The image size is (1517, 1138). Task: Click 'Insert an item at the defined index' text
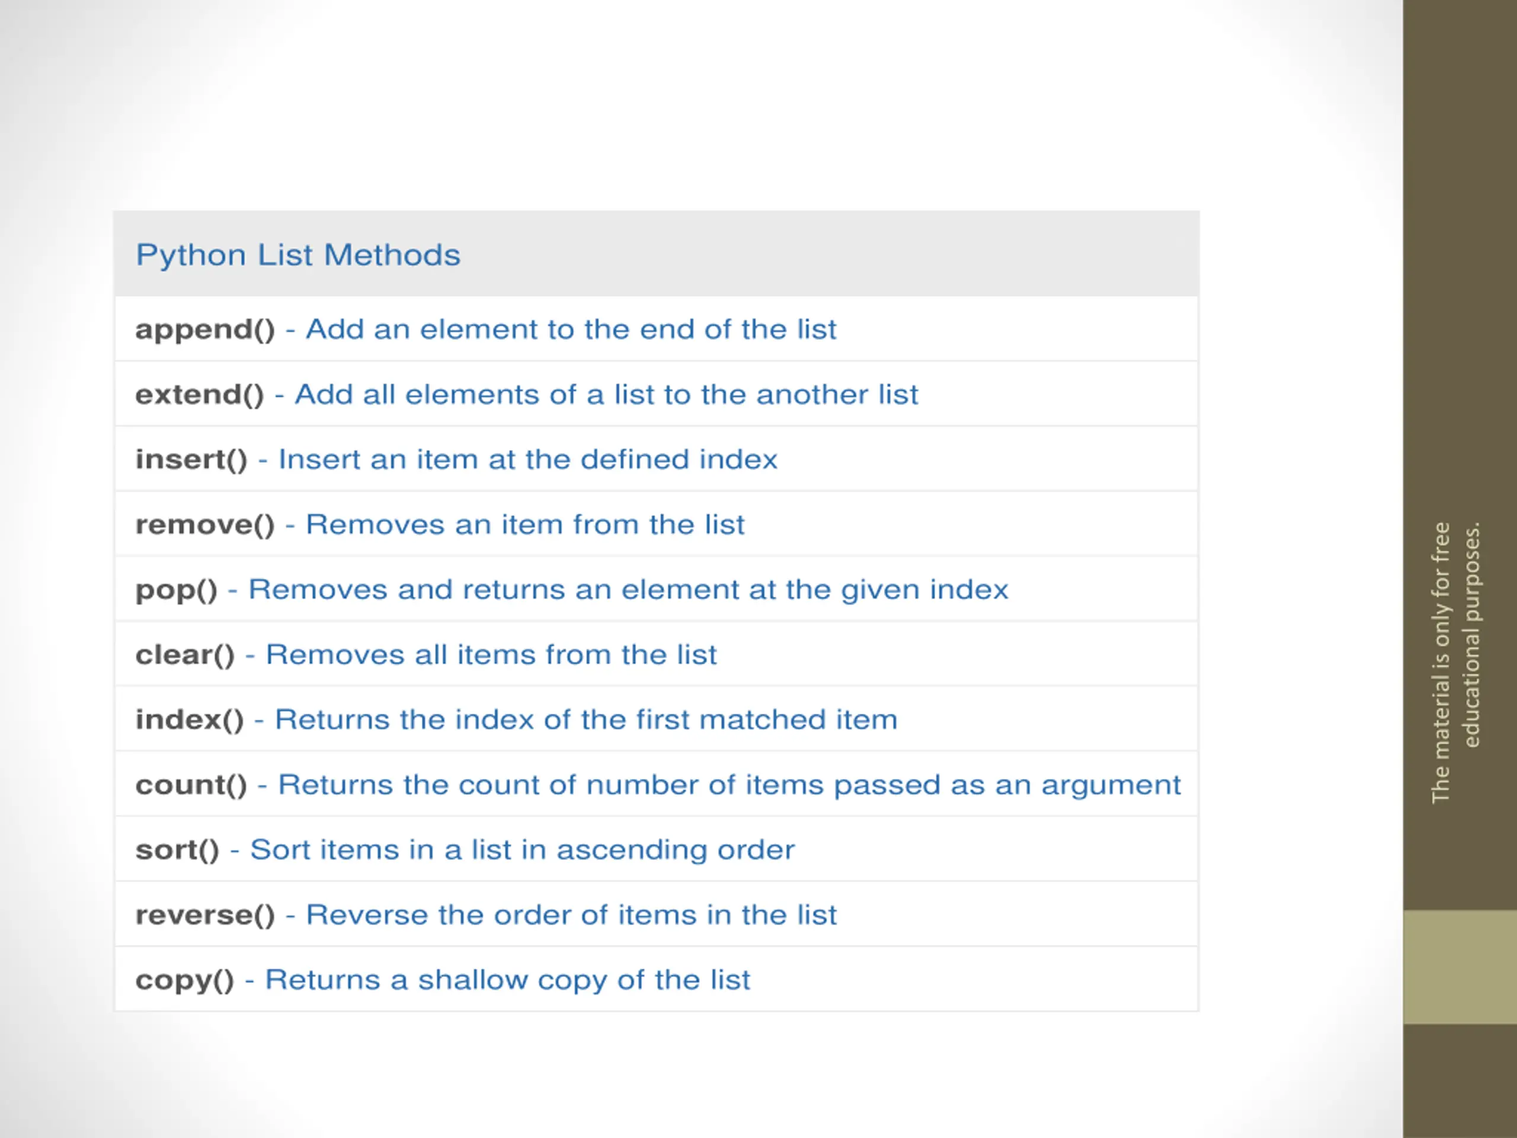pyautogui.click(x=527, y=459)
